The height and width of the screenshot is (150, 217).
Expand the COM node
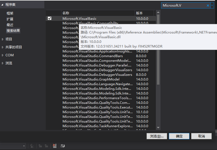2,55
